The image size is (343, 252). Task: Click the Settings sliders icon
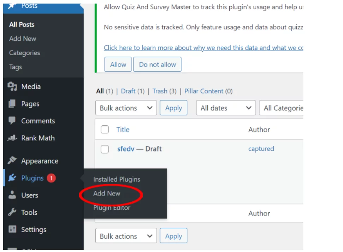pos(12,229)
